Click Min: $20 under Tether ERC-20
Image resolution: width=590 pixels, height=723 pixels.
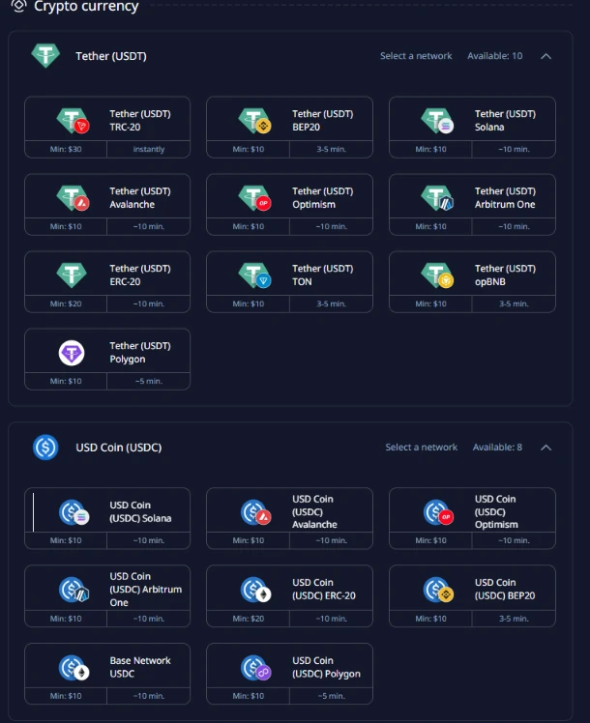pyautogui.click(x=66, y=304)
